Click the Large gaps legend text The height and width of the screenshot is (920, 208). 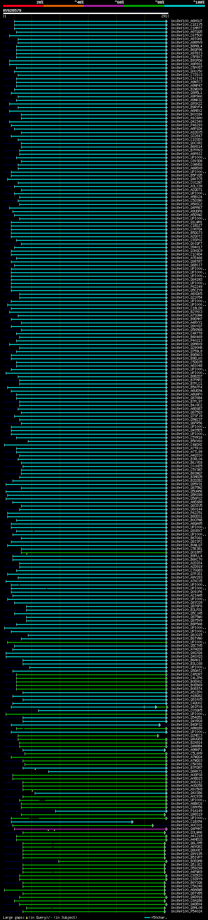pos(40,917)
